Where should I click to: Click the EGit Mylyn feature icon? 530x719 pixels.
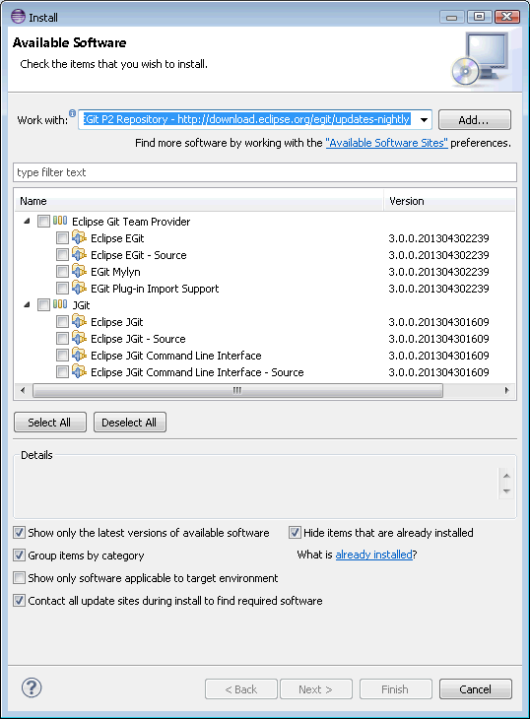(x=80, y=271)
